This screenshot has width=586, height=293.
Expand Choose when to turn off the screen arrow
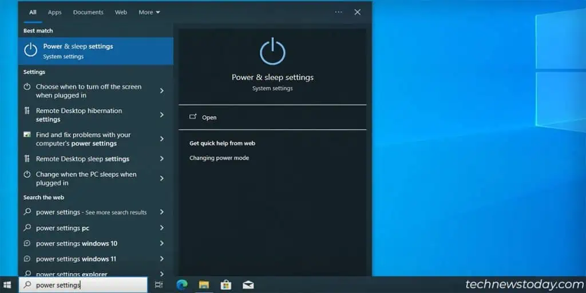tap(162, 90)
